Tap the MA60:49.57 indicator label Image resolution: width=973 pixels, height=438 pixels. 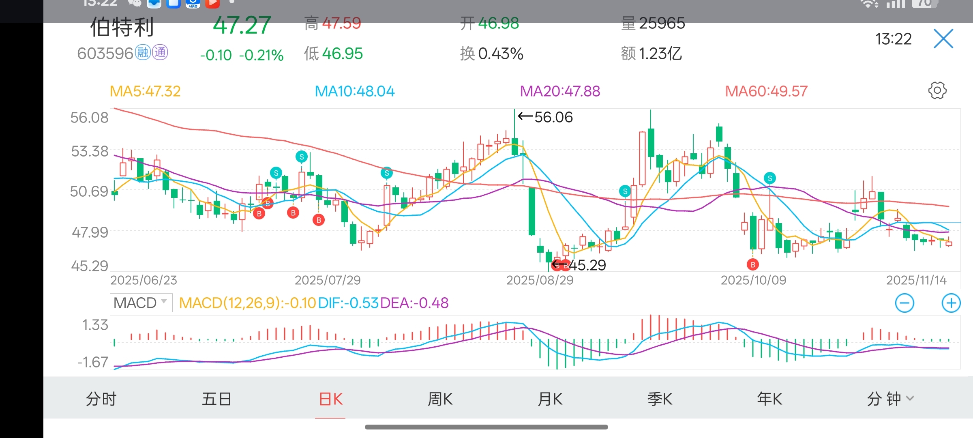[x=766, y=91]
